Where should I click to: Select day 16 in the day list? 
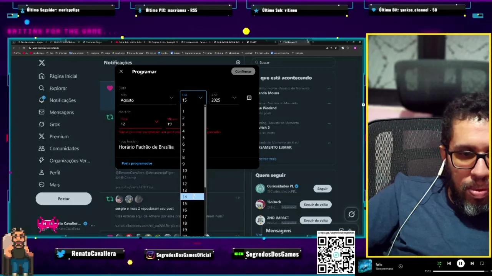[192, 210]
